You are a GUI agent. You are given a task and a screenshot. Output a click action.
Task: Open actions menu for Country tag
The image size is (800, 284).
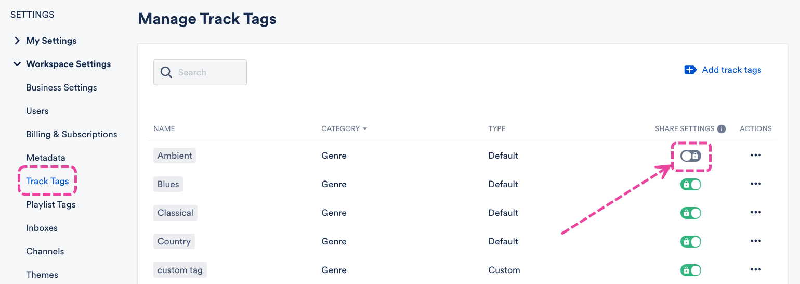click(755, 241)
